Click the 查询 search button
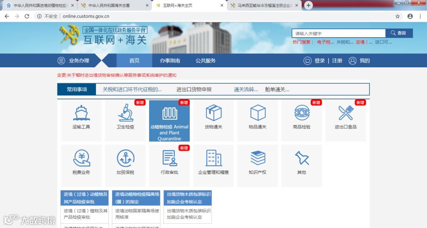This screenshot has height=228, width=427. pyautogui.click(x=399, y=33)
